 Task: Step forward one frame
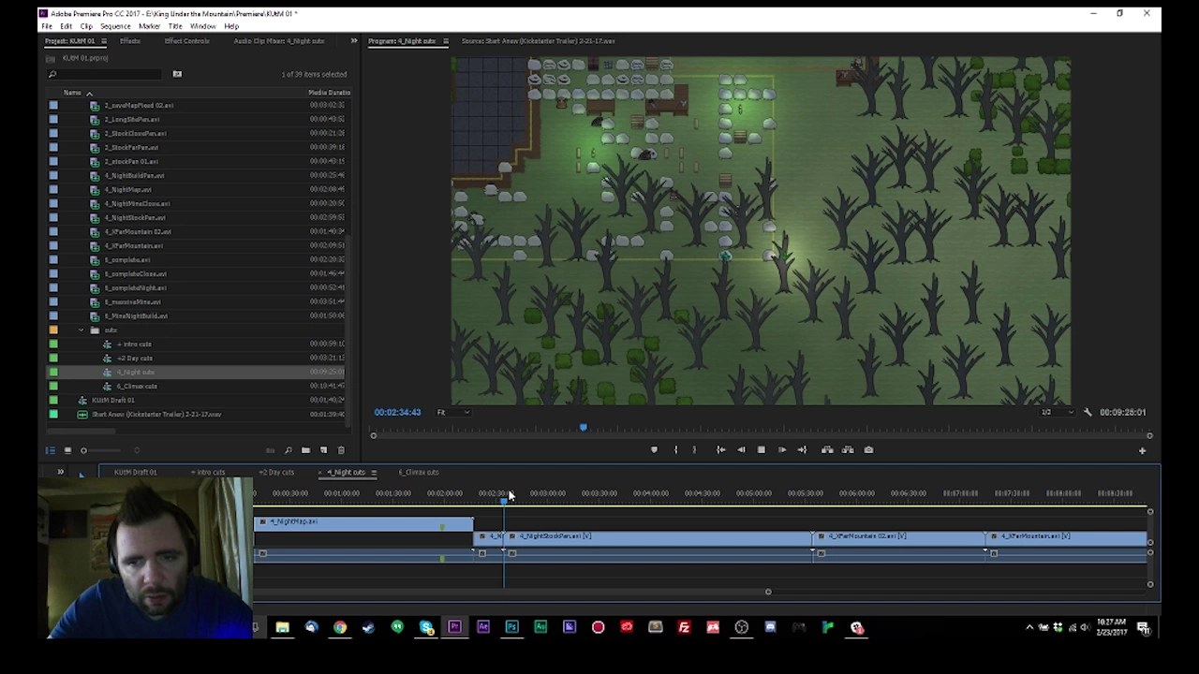[x=781, y=450]
